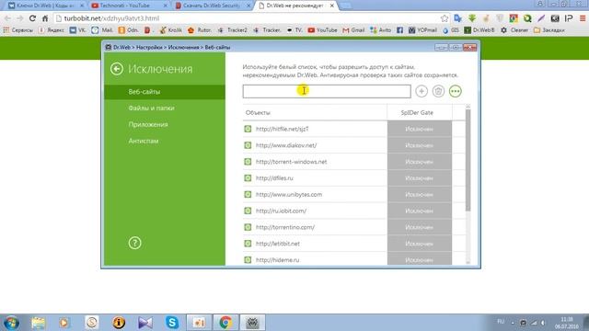Open the Windows Start menu
Viewport: 589px width, 331px height.
tap(11, 323)
